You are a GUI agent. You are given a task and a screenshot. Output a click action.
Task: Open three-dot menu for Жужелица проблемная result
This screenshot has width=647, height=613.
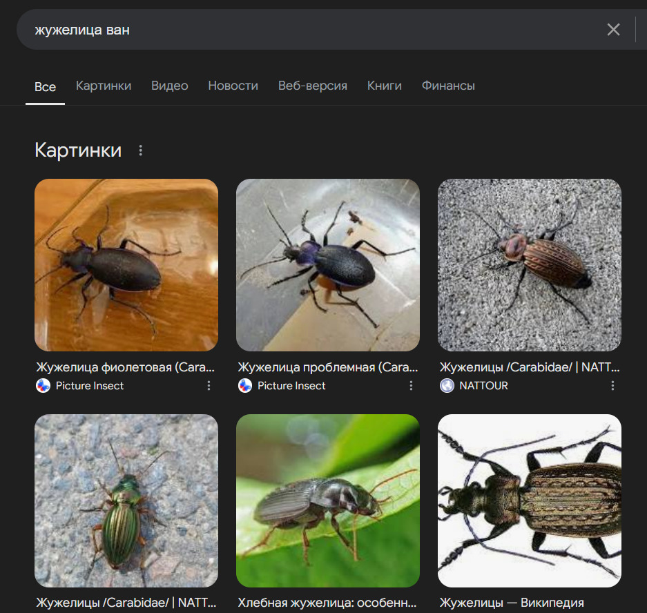[411, 386]
